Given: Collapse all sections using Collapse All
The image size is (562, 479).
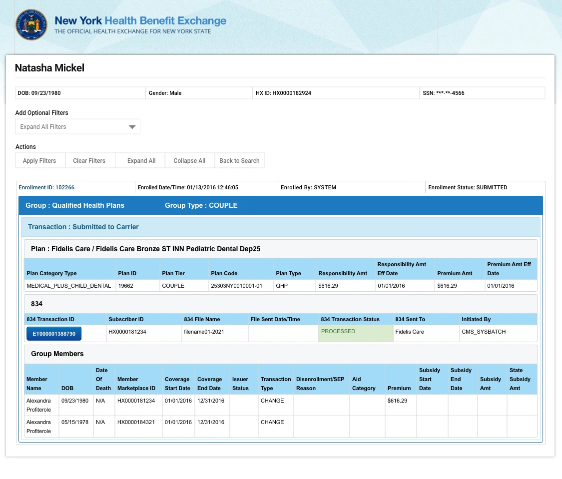Looking at the screenshot, I should (189, 160).
